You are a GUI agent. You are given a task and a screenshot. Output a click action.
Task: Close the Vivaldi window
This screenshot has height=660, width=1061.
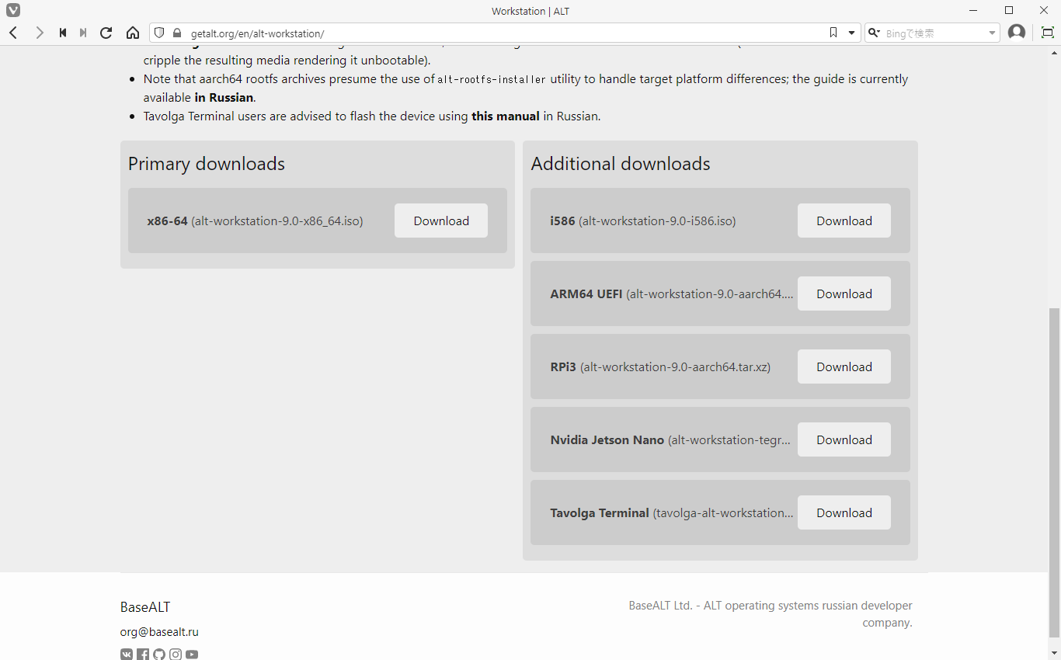[1044, 11]
